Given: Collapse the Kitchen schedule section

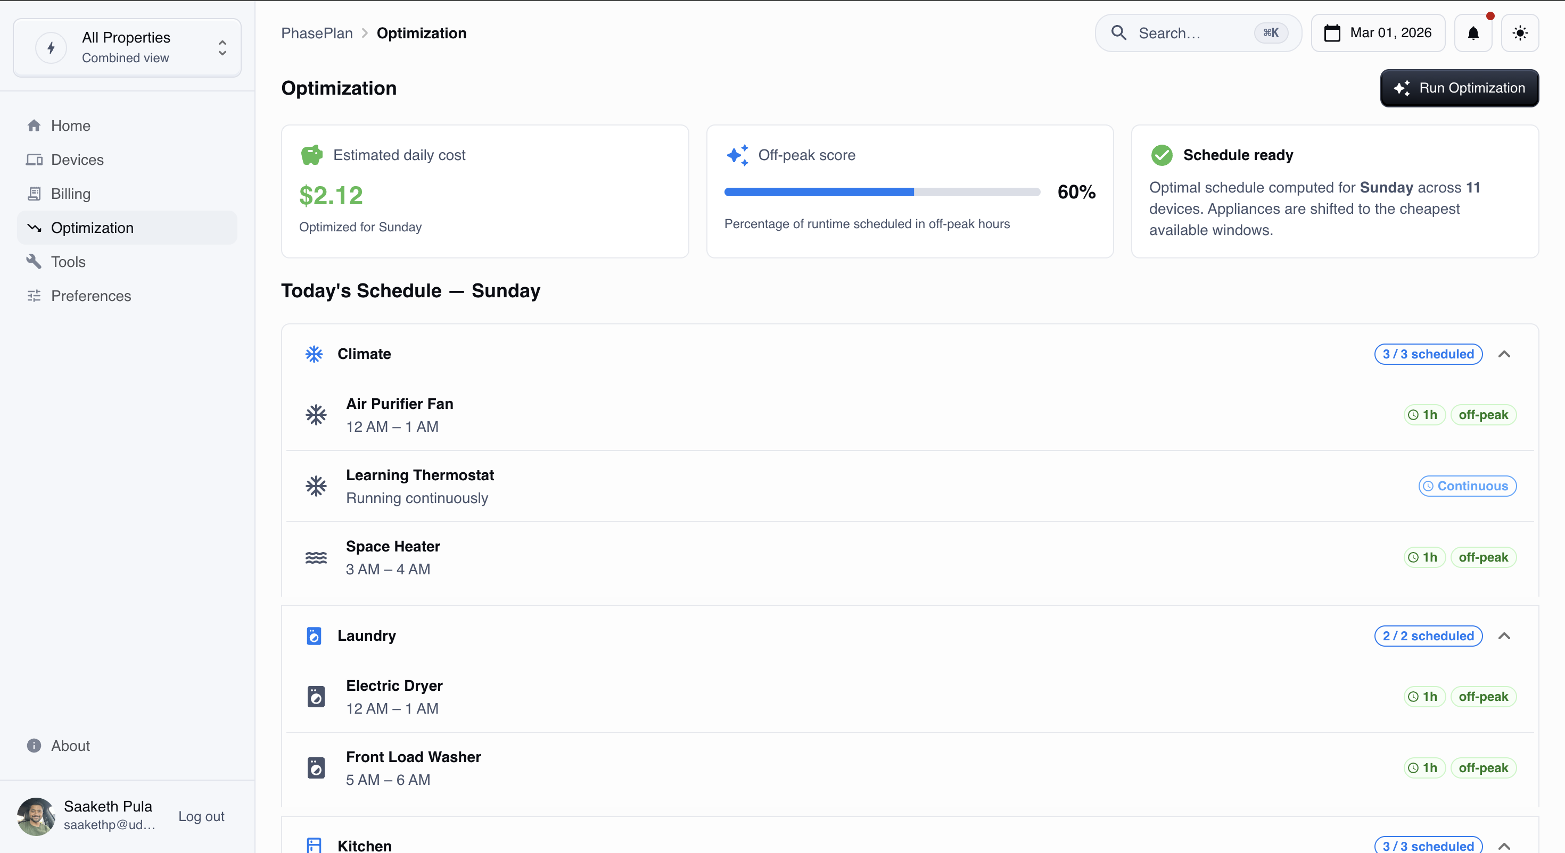Looking at the screenshot, I should 1504,846.
